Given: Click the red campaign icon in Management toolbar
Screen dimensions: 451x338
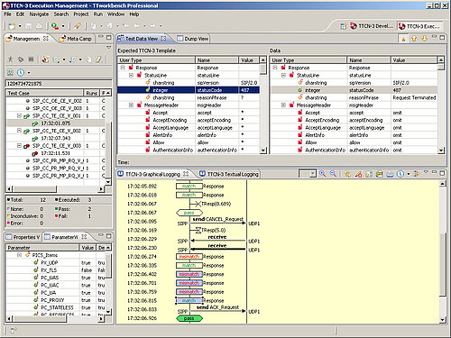Looking at the screenshot, I should [45, 59].
